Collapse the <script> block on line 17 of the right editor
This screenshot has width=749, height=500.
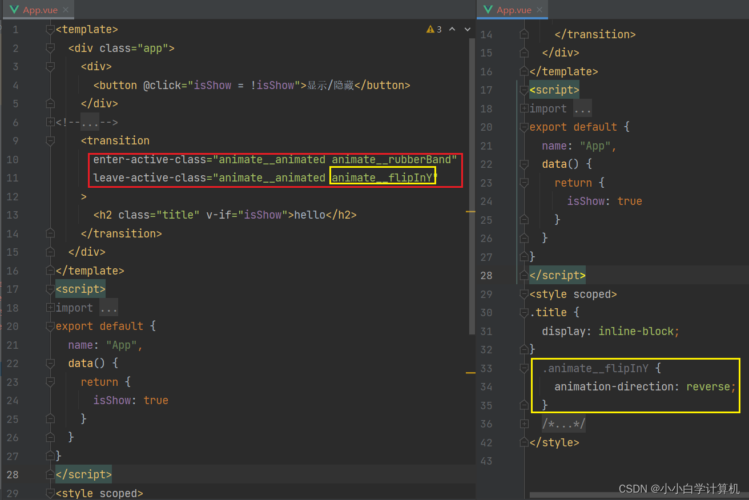(524, 90)
